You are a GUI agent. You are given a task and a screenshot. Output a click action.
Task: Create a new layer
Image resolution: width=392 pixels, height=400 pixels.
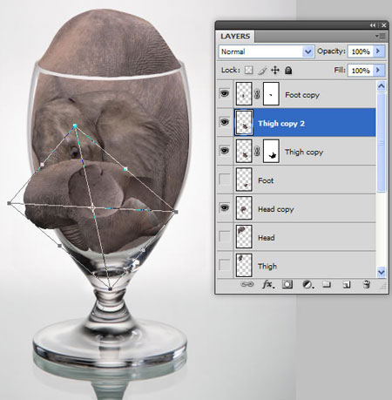pyautogui.click(x=347, y=284)
